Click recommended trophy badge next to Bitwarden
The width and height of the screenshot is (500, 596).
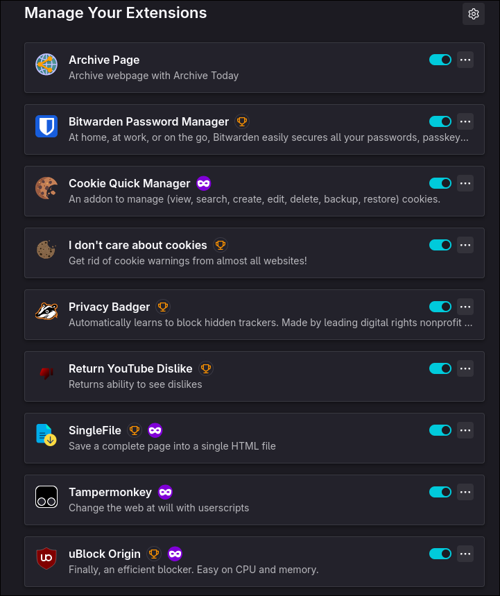[x=242, y=121]
